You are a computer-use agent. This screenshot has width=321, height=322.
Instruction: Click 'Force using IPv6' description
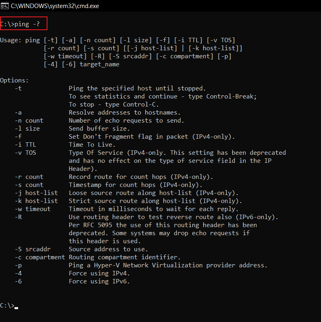click(x=99, y=281)
